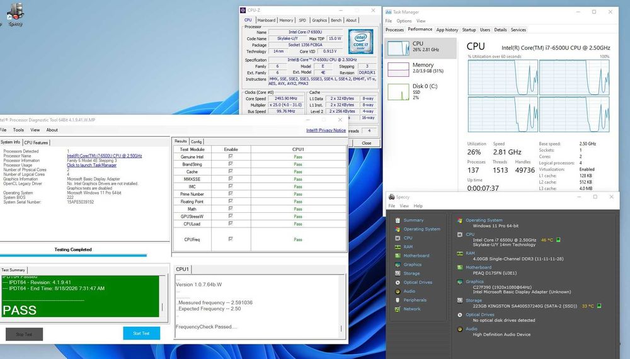Toggle the CPUFreq enable checkbox

point(231,239)
